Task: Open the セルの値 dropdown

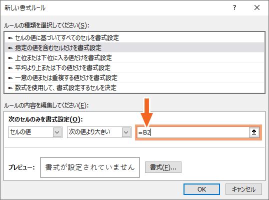Action: click(35, 132)
